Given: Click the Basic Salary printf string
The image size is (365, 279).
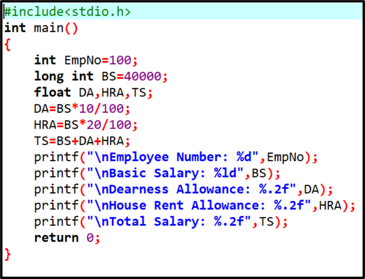Looking at the screenshot, I should tap(165, 173).
